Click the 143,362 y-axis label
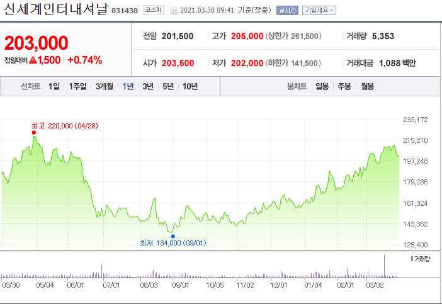The image size is (442, 304). tap(415, 224)
